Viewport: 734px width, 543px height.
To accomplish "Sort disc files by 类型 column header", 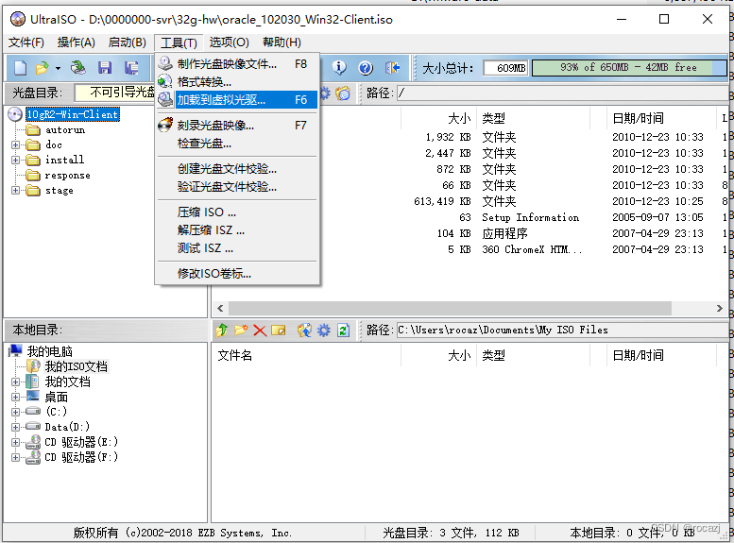I will (x=534, y=118).
